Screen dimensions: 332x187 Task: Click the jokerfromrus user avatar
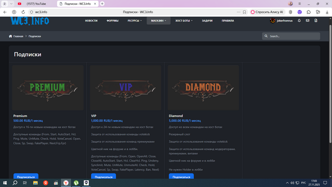point(273,21)
